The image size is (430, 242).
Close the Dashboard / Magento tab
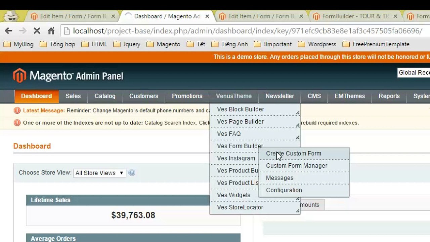coord(207,16)
